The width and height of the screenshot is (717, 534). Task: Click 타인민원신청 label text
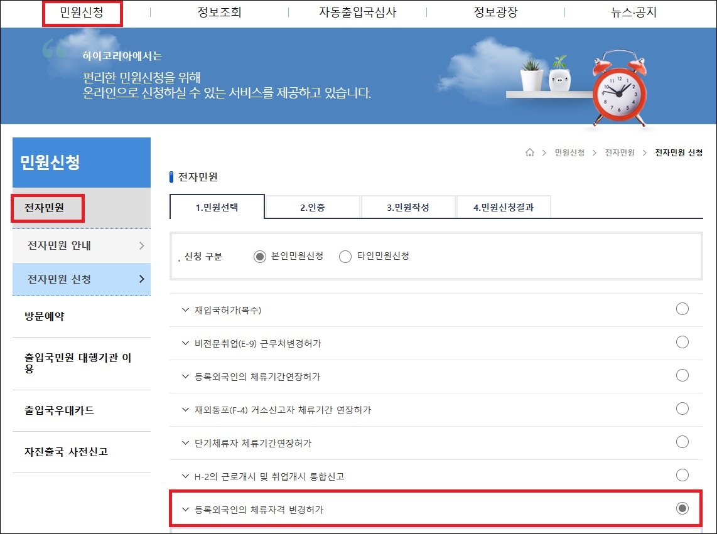coord(383,256)
